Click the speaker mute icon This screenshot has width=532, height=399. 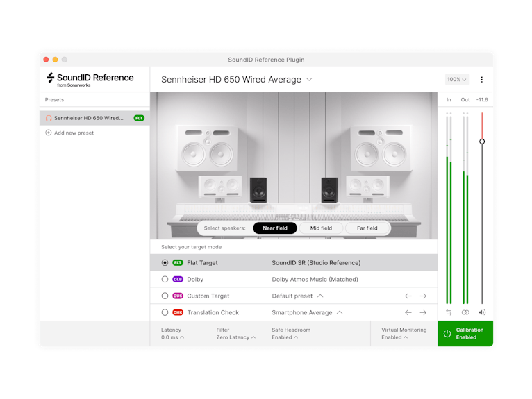(482, 312)
